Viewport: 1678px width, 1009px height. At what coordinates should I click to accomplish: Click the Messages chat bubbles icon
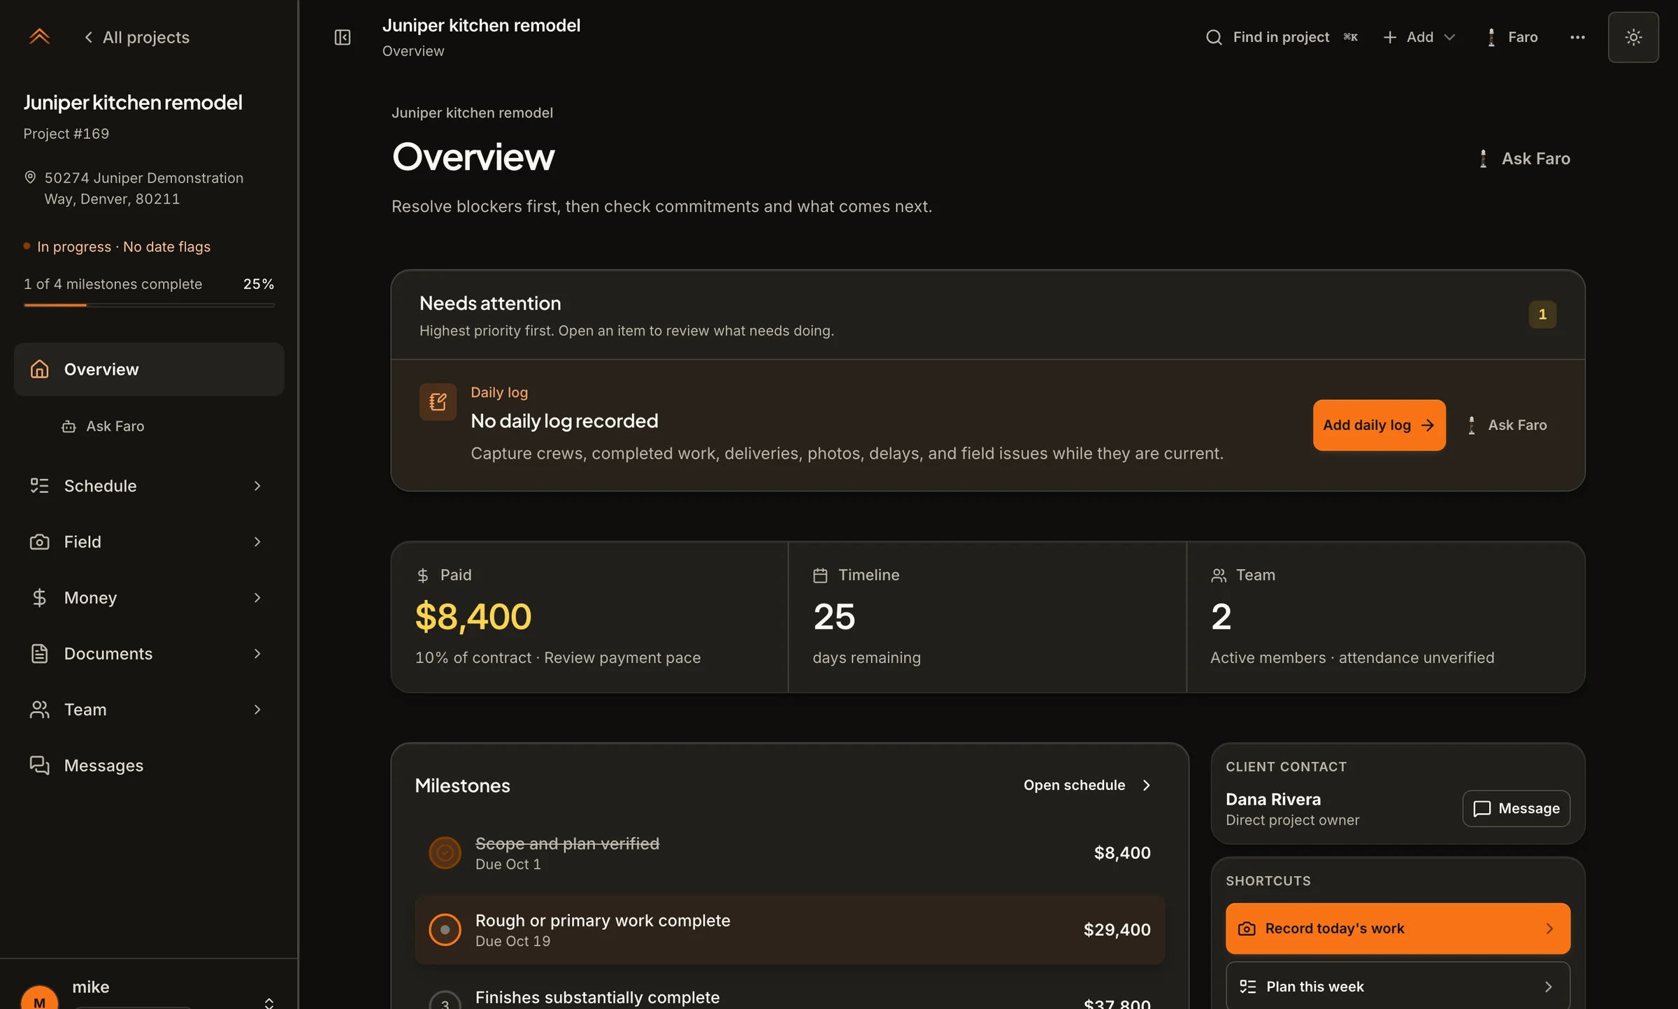tap(39, 766)
